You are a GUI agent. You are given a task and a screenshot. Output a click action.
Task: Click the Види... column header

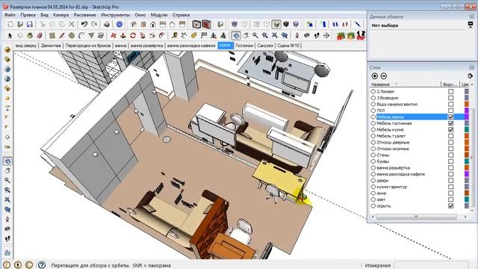(450, 84)
